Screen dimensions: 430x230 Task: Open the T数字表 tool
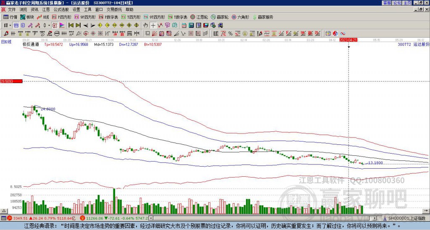pos(178,17)
